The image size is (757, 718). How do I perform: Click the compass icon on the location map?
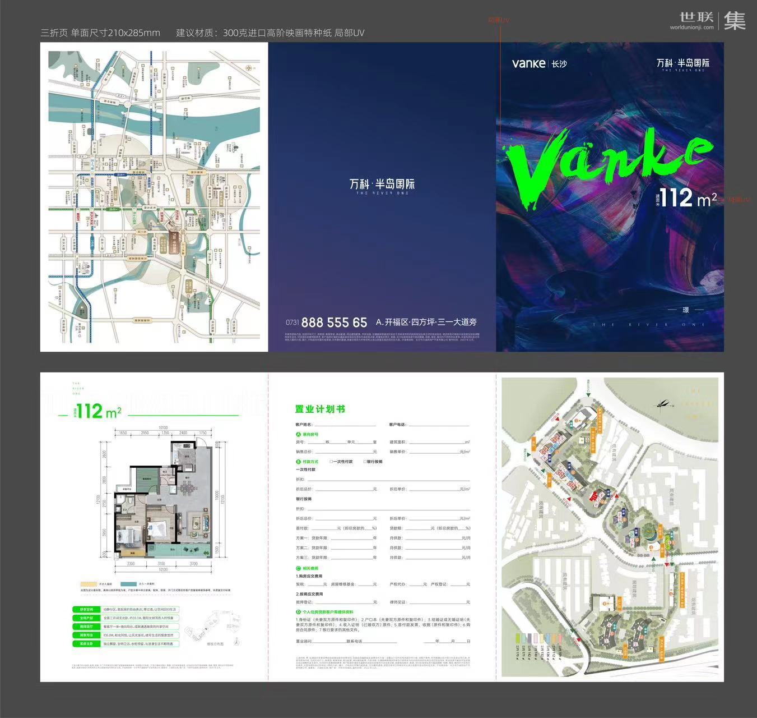click(249, 68)
